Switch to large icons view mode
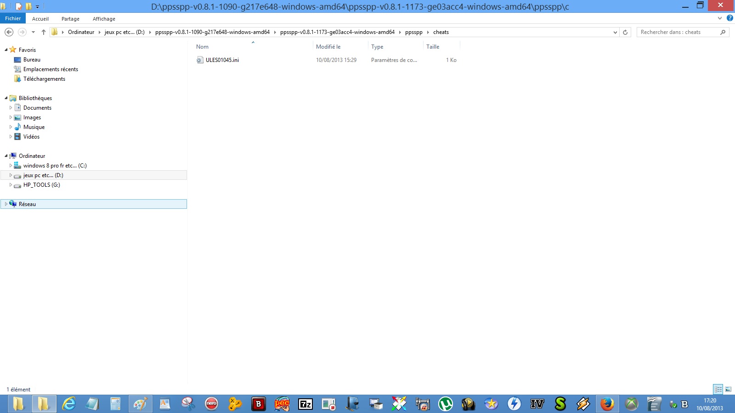The width and height of the screenshot is (735, 413). (728, 389)
